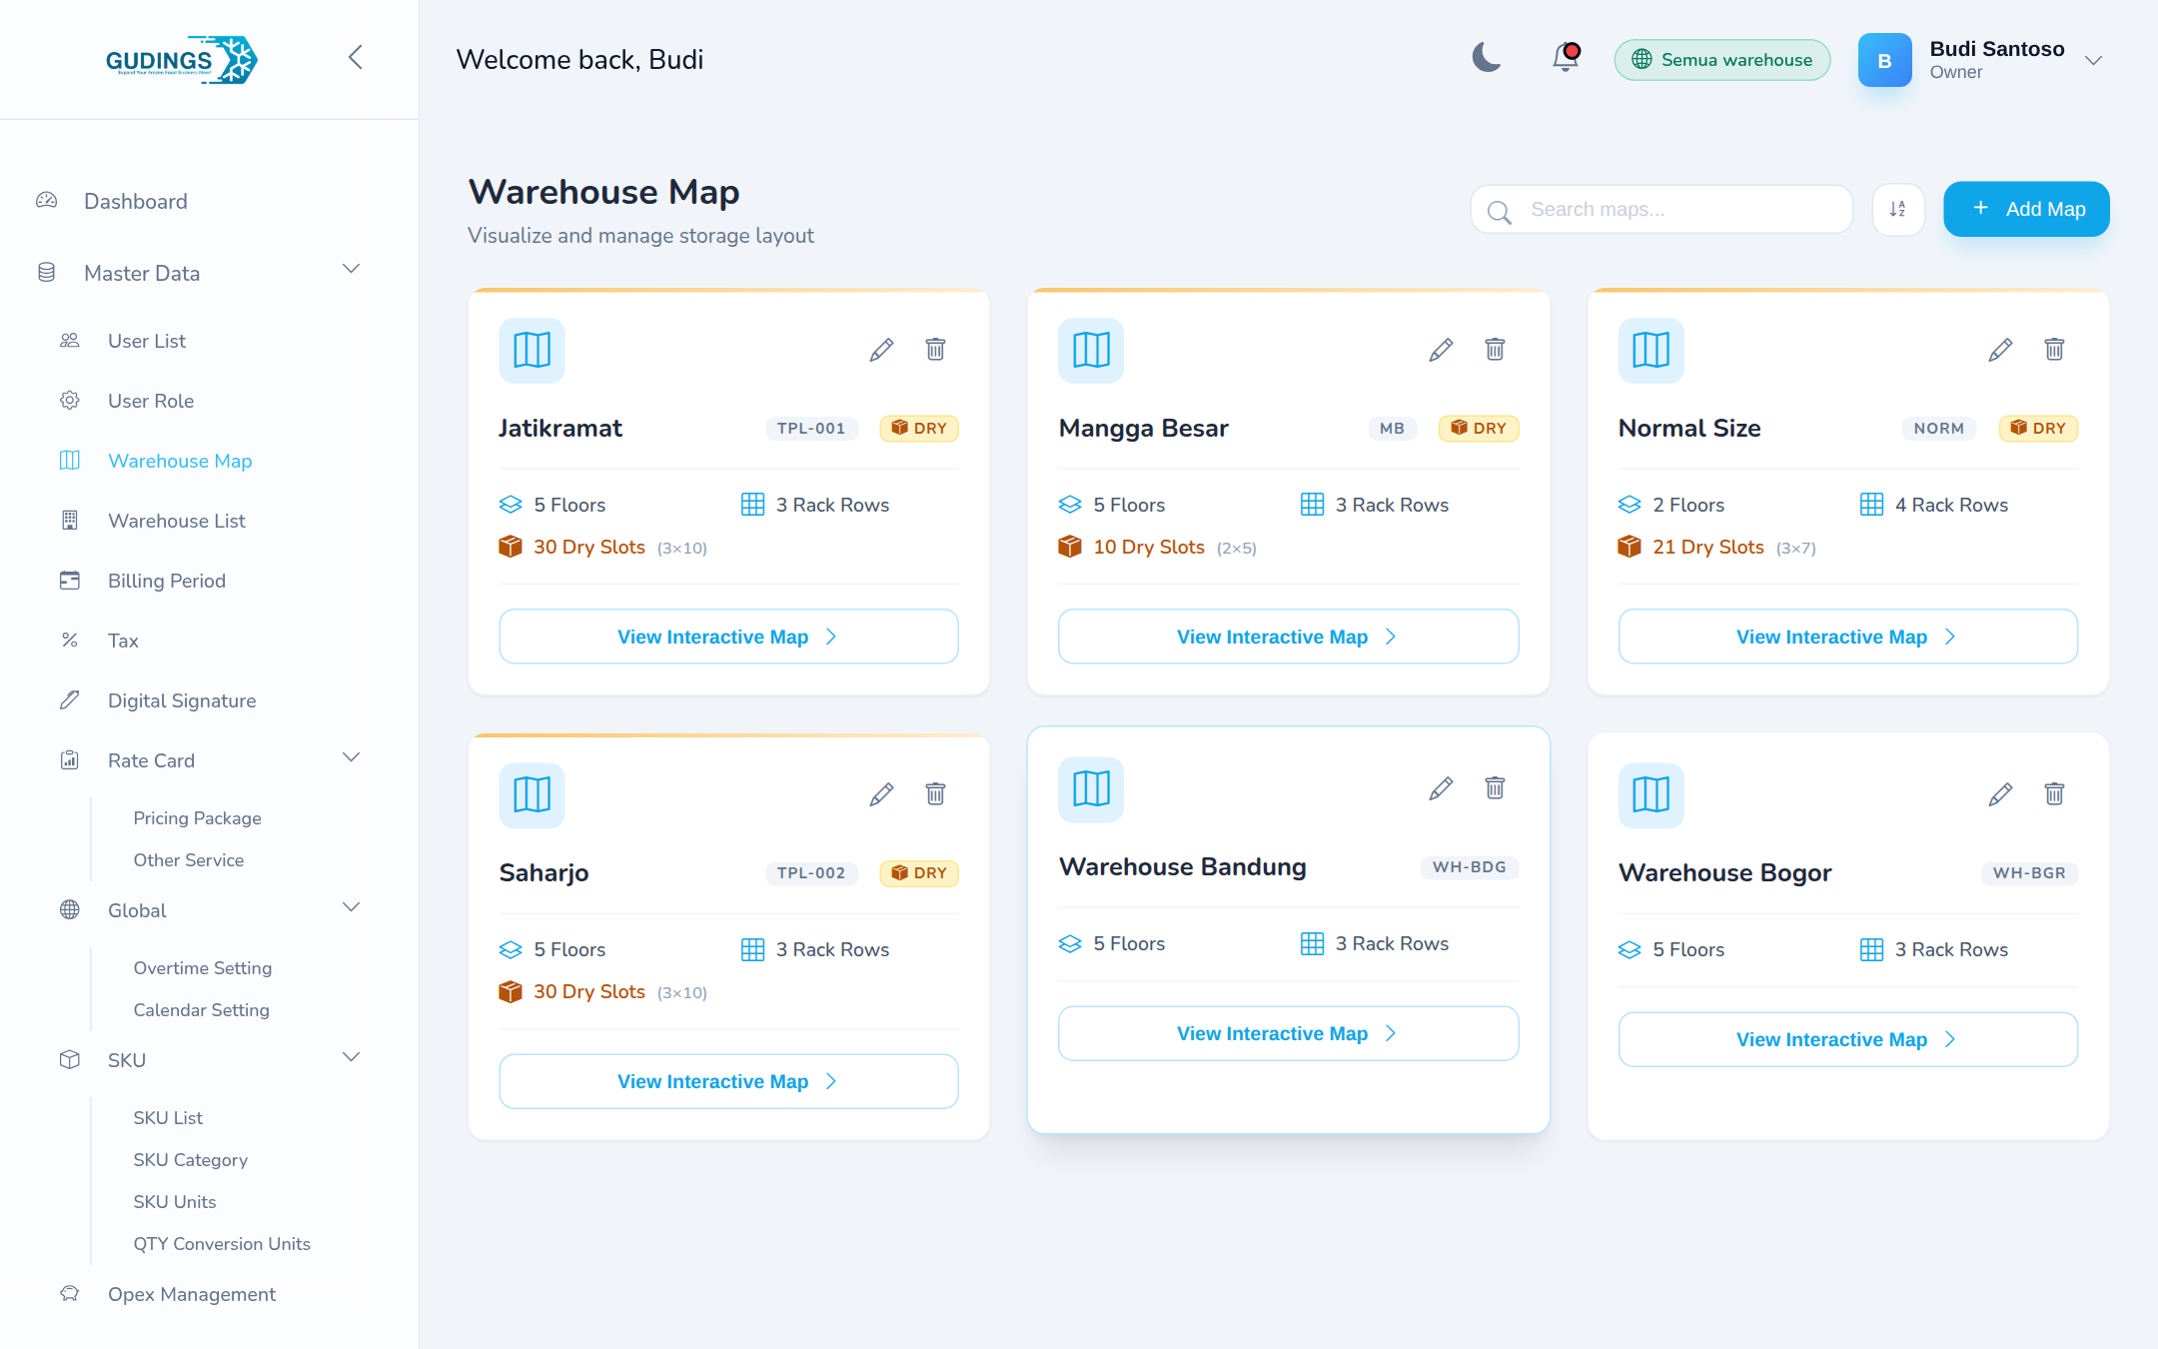
Task: Click the Warehouse Bogor map thumbnail icon
Action: (x=1650, y=795)
